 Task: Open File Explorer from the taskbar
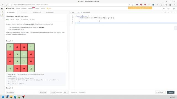(11, 97)
